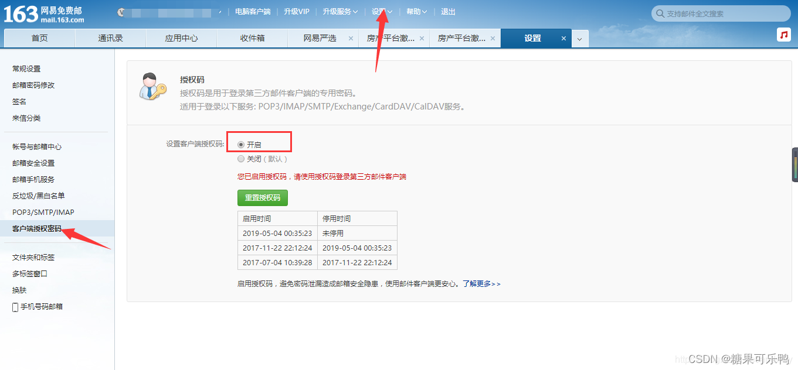Open the 通讯录 tab
This screenshot has width=798, height=370.
[110, 37]
